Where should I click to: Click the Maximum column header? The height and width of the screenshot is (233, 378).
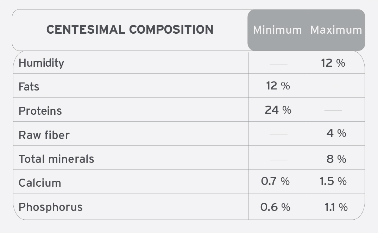(x=336, y=30)
